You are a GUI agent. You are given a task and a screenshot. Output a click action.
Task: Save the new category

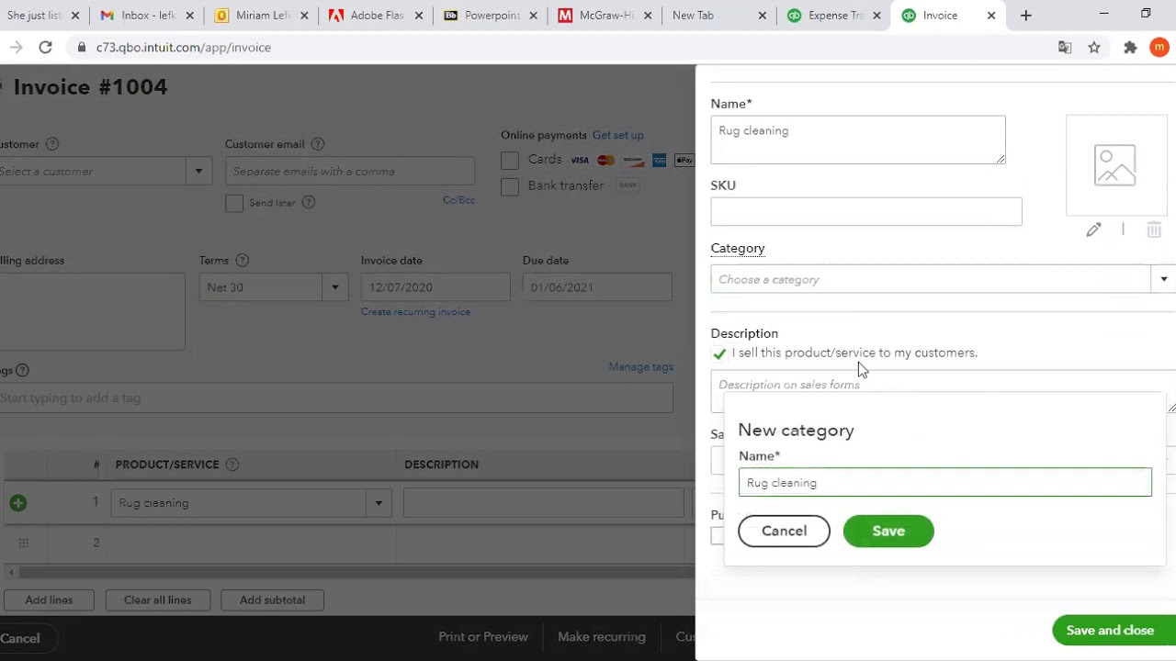coord(888,531)
